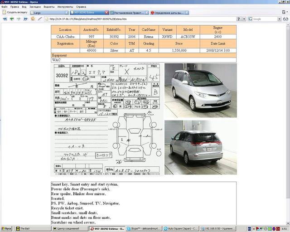Viewport: 290px width, 232px height.
Task: Click the 'X4WD' variant cell
Action: coord(167,37)
